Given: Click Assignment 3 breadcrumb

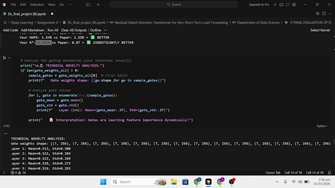Looking at the screenshot, I should [x=47, y=23].
